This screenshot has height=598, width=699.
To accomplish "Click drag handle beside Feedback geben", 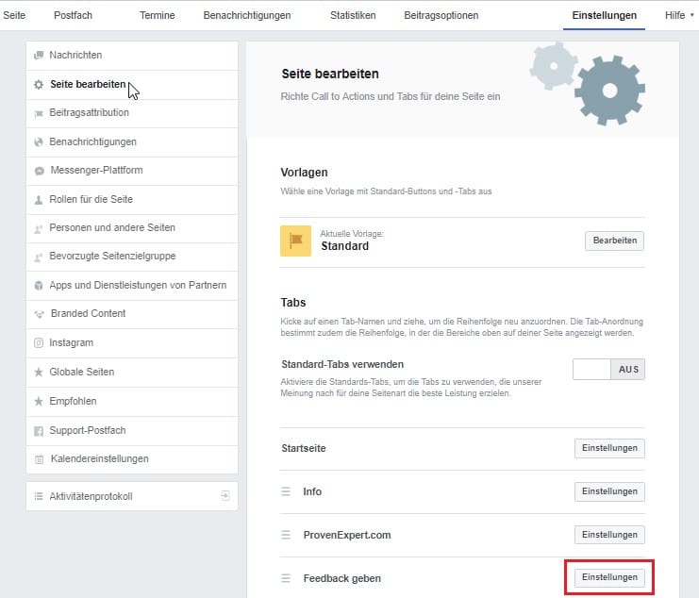I will coord(286,577).
